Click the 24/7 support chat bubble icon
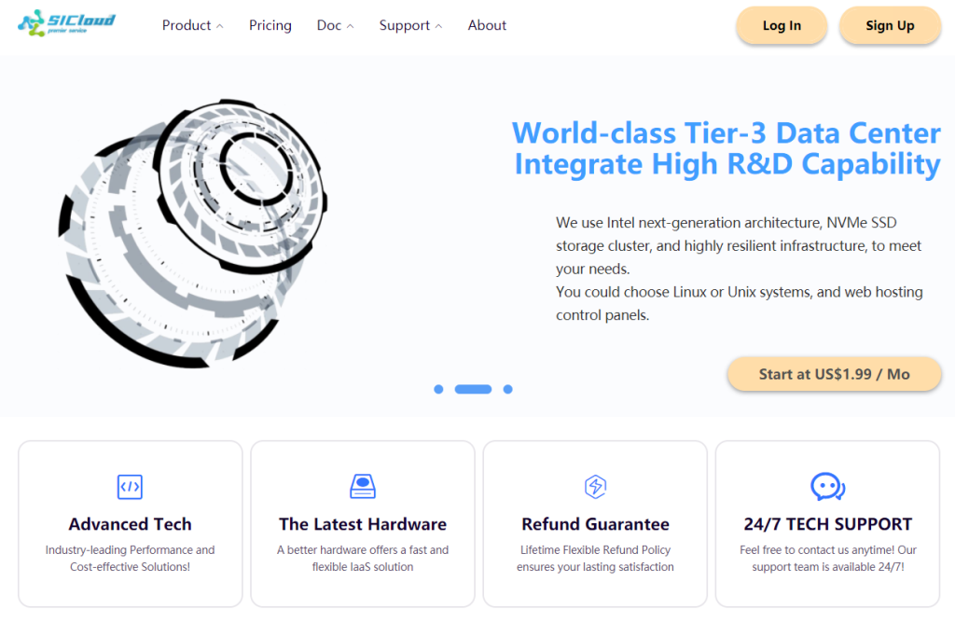Screen dimensions: 955x637 click(828, 487)
